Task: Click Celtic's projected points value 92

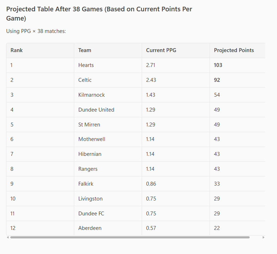Action: click(x=217, y=80)
